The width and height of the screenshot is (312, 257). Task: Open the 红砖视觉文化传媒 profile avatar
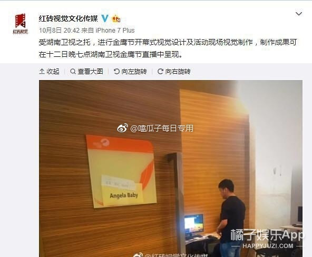(x=21, y=23)
